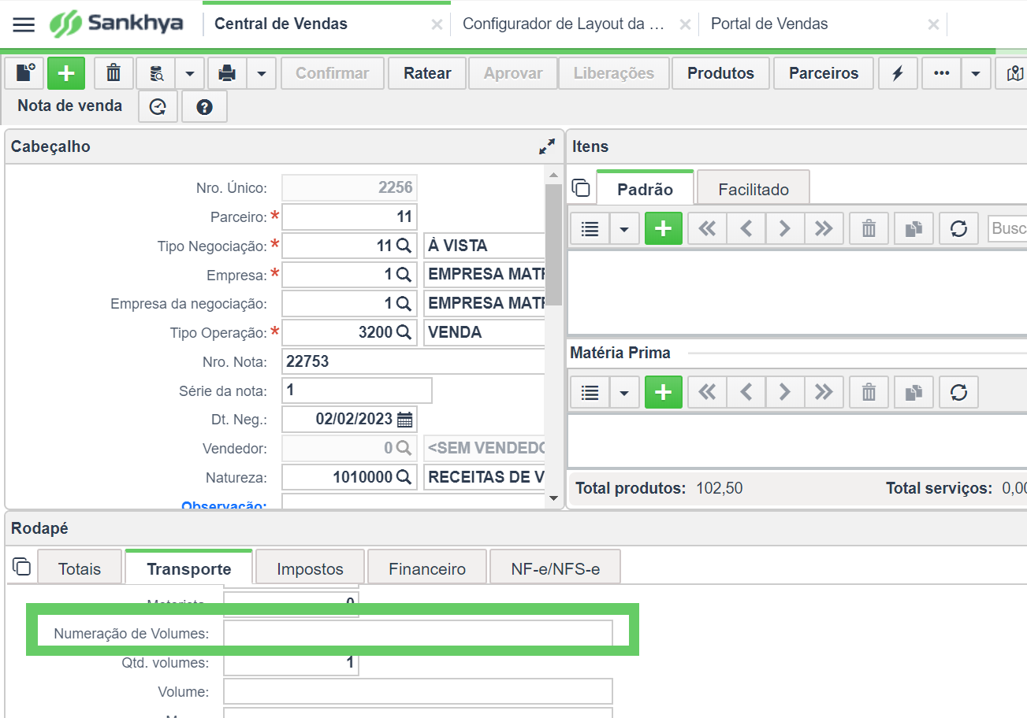
Task: Open dropdown arrow next to three dots button
Action: click(x=976, y=73)
